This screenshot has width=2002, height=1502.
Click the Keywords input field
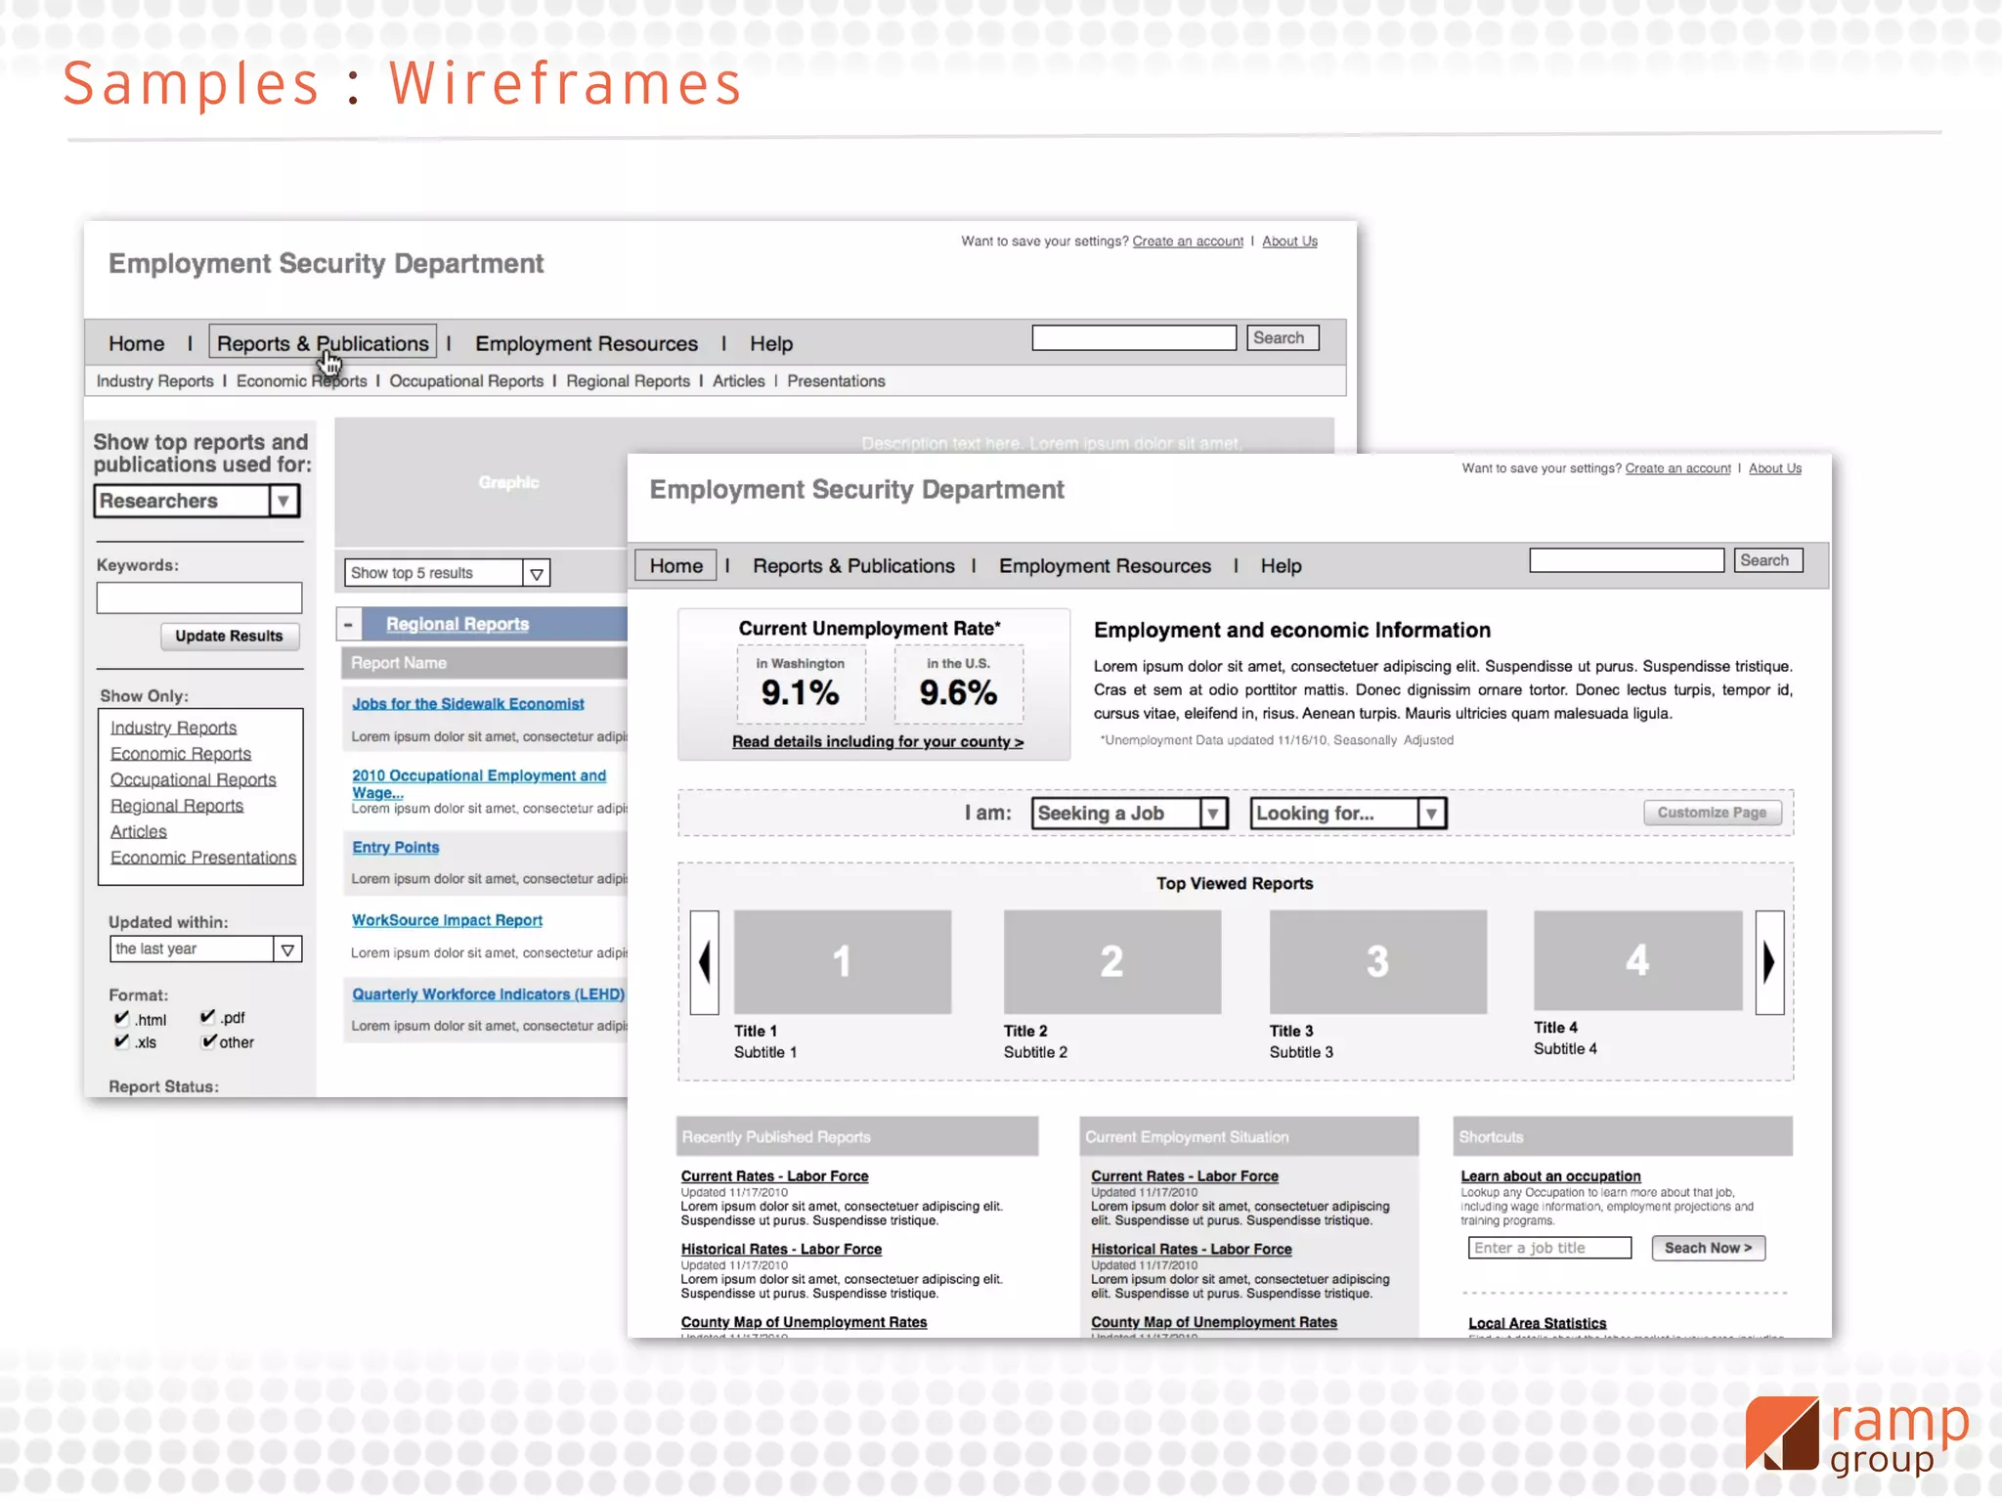click(x=199, y=598)
